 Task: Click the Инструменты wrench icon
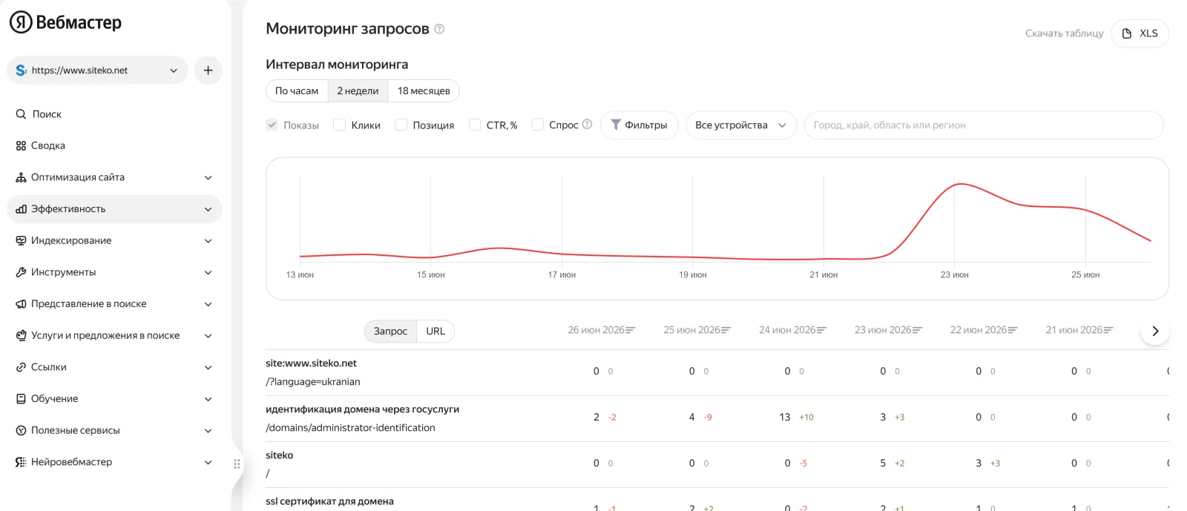click(21, 272)
